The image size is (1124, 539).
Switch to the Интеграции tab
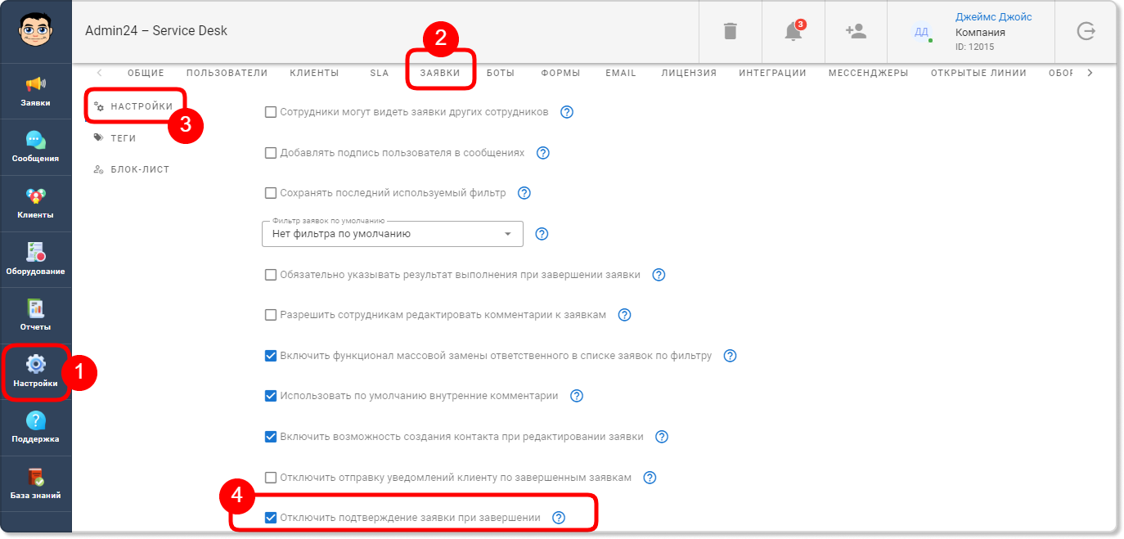(772, 73)
